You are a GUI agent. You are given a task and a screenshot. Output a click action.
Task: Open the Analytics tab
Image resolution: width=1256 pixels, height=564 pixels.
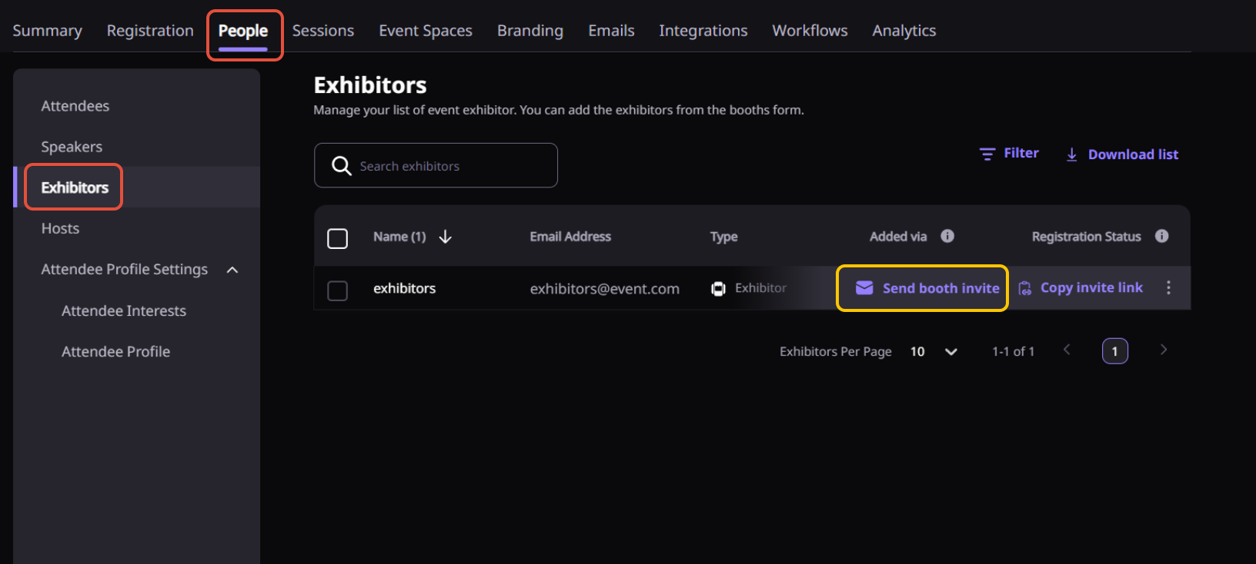(x=904, y=31)
